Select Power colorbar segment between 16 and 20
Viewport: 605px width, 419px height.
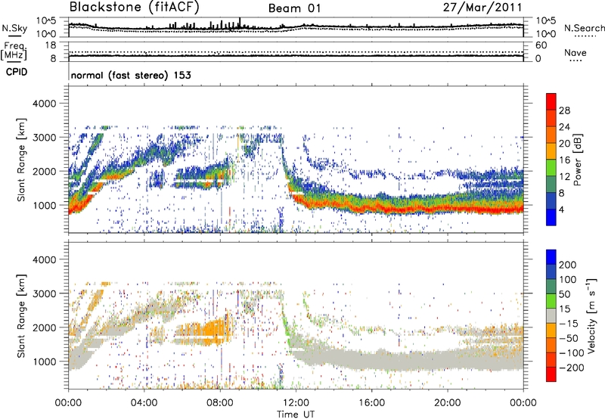(551, 151)
